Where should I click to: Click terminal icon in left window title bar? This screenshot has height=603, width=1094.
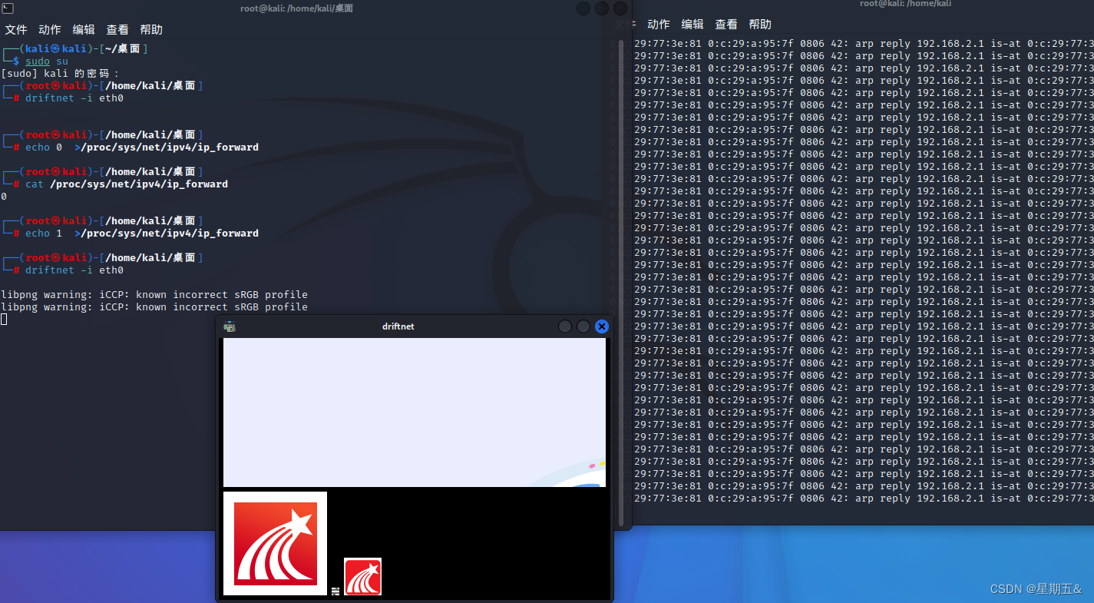pyautogui.click(x=8, y=8)
